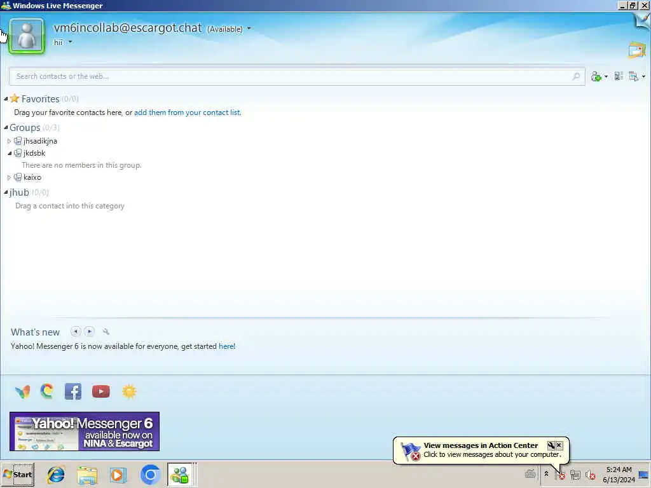Viewport: 651px width, 488px height.
Task: Click the network tray icon
Action: pos(575,474)
